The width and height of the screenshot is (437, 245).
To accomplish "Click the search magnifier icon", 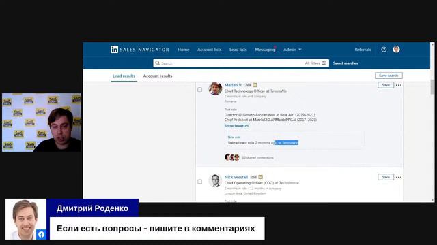I will pos(158,63).
